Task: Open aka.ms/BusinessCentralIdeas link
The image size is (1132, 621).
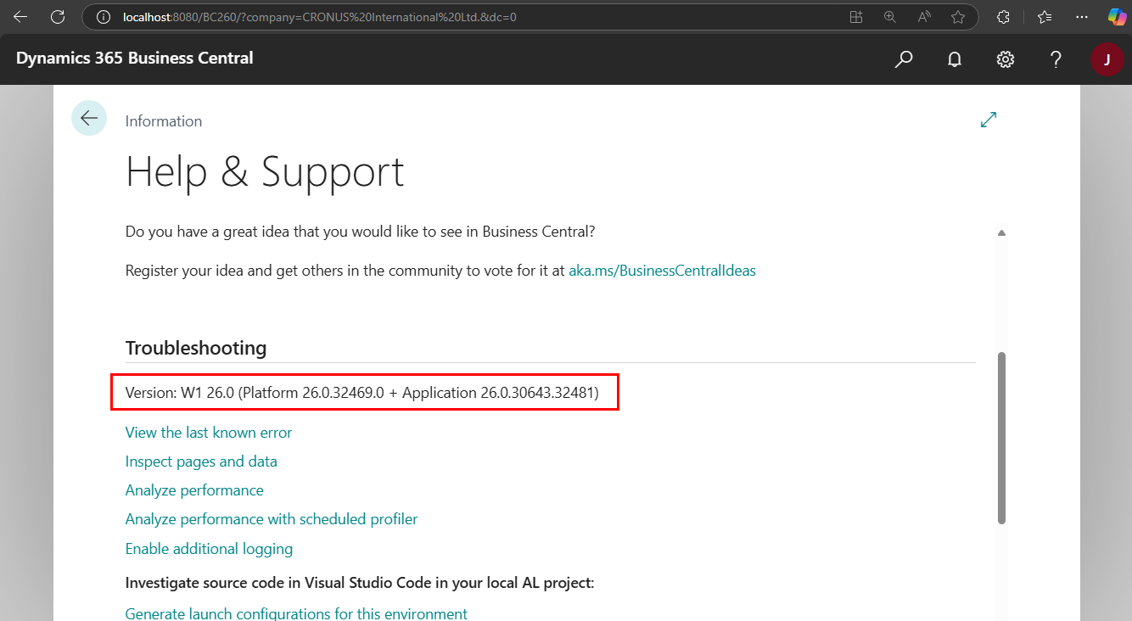Action: coord(662,270)
